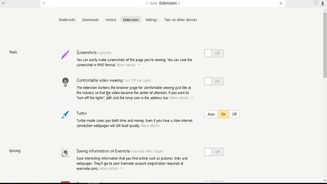Viewport: 327px width, 184px height.
Task: Enable the Screenshots Lightshot toggle
Action: pyautogui.click(x=214, y=53)
